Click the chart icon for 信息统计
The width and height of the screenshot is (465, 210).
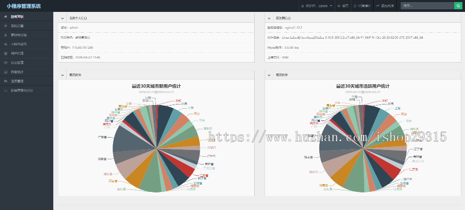pos(6,72)
